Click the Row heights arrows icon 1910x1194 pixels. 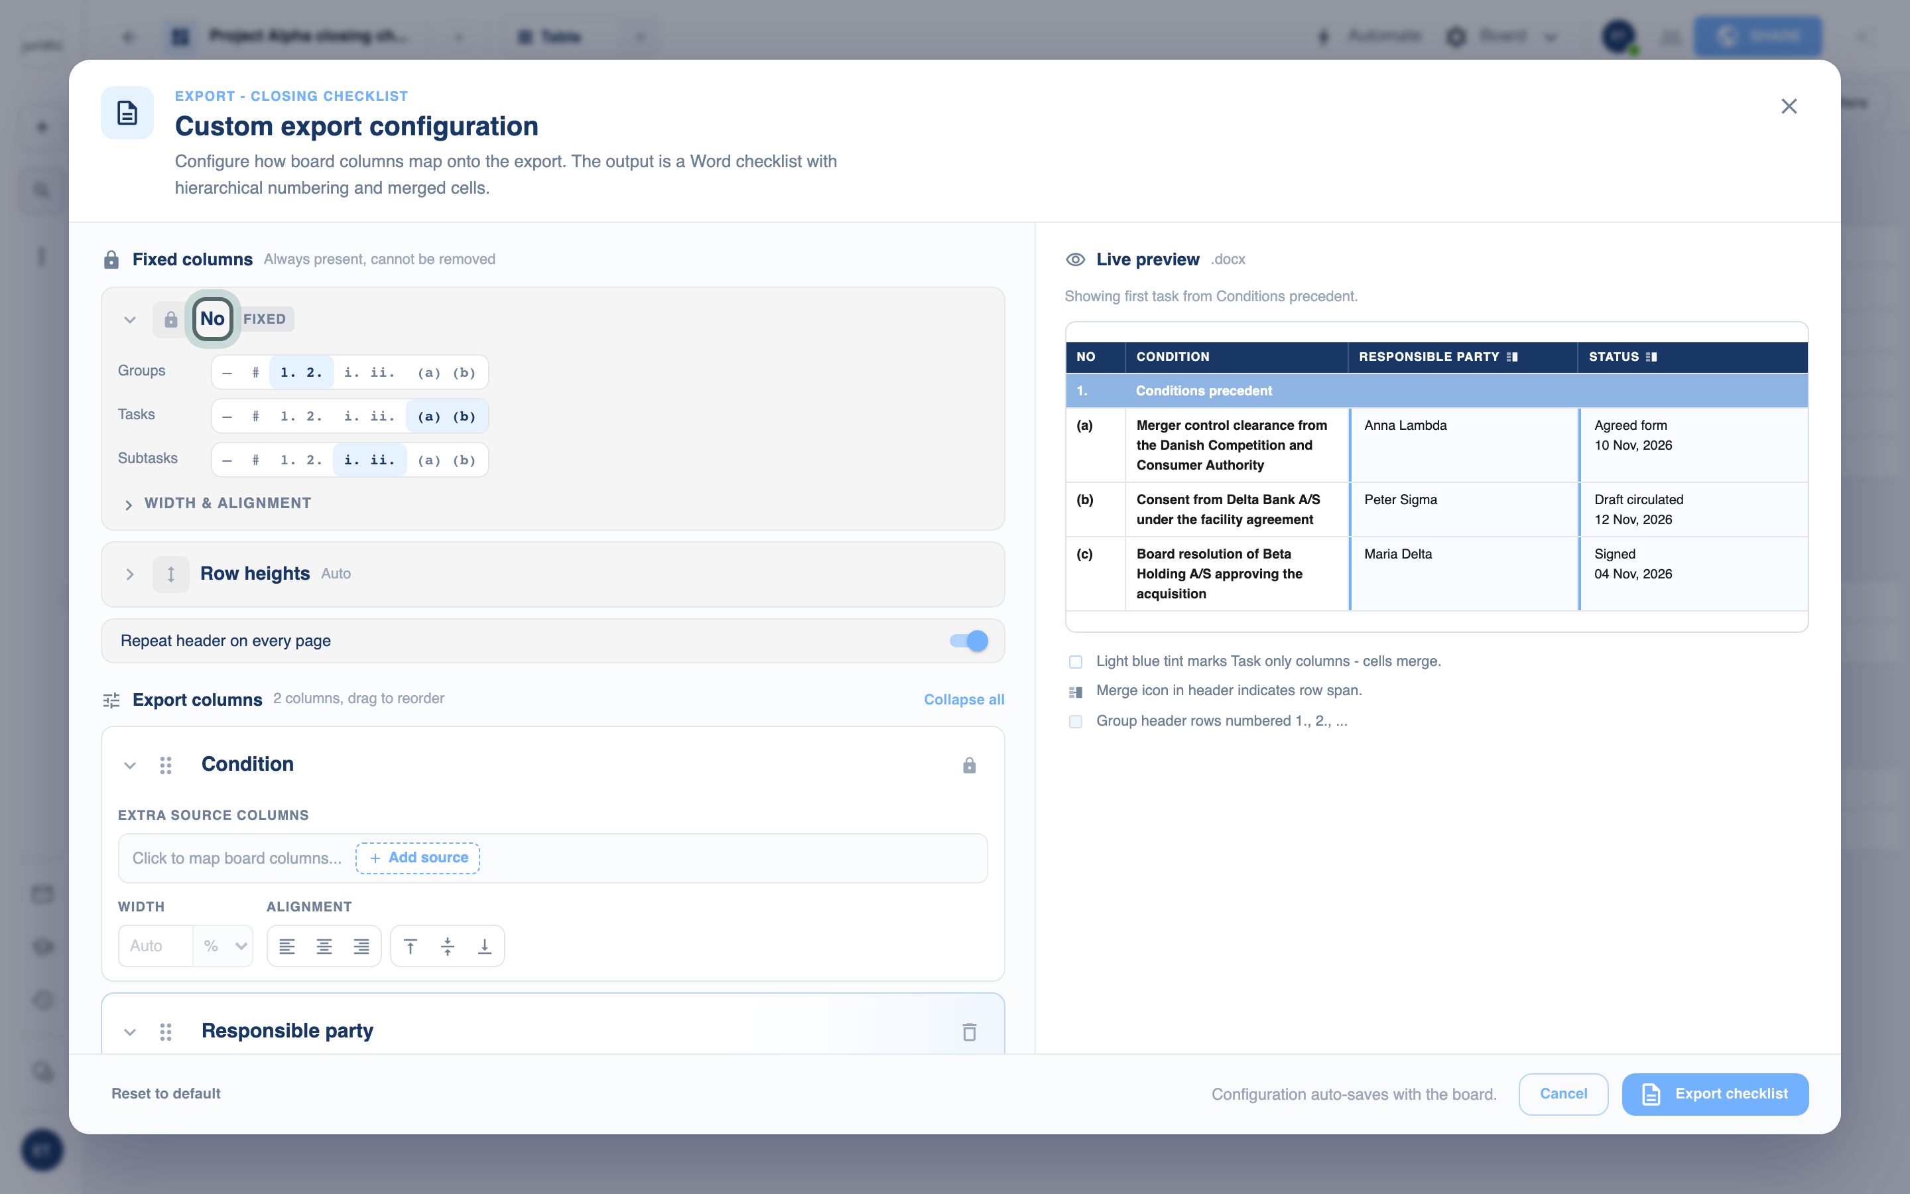pos(170,574)
